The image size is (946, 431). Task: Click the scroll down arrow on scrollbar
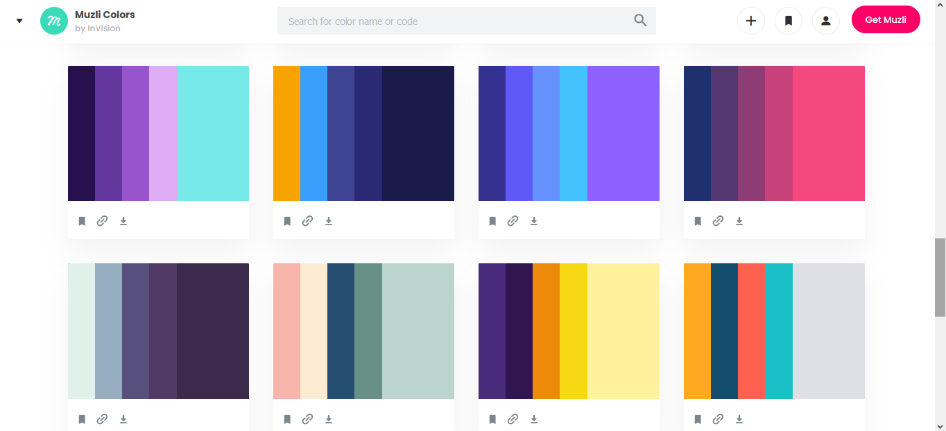point(940,425)
